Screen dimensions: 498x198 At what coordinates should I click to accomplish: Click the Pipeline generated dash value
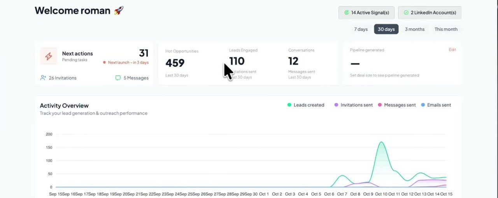[355, 63]
